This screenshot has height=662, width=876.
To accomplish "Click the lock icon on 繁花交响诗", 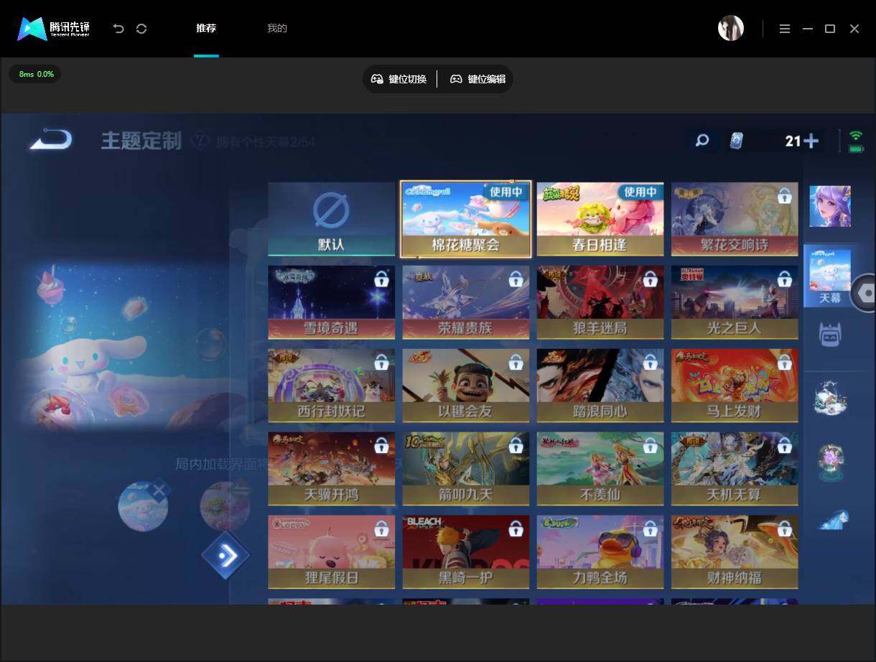I will click(x=785, y=195).
